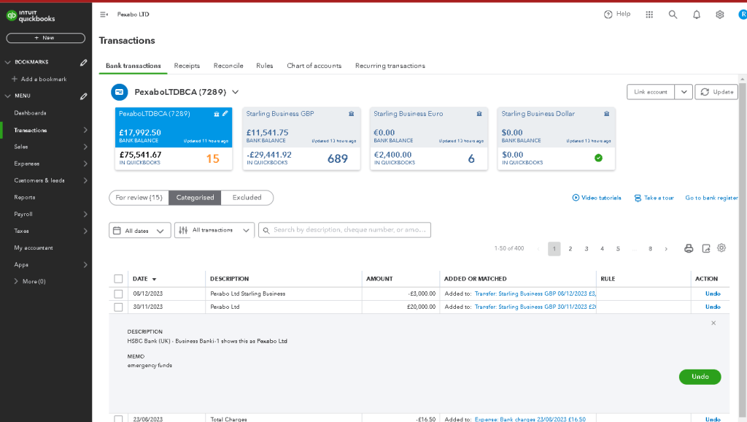Open Transfer link for 30/11/2023 row
The image size is (747, 422).
click(x=535, y=307)
